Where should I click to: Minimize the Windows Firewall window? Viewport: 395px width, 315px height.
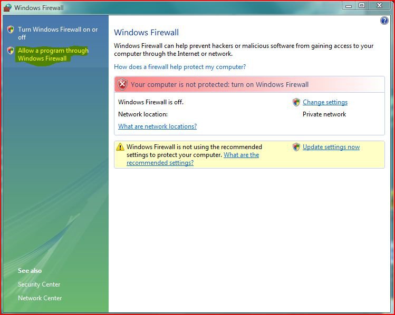click(x=349, y=6)
